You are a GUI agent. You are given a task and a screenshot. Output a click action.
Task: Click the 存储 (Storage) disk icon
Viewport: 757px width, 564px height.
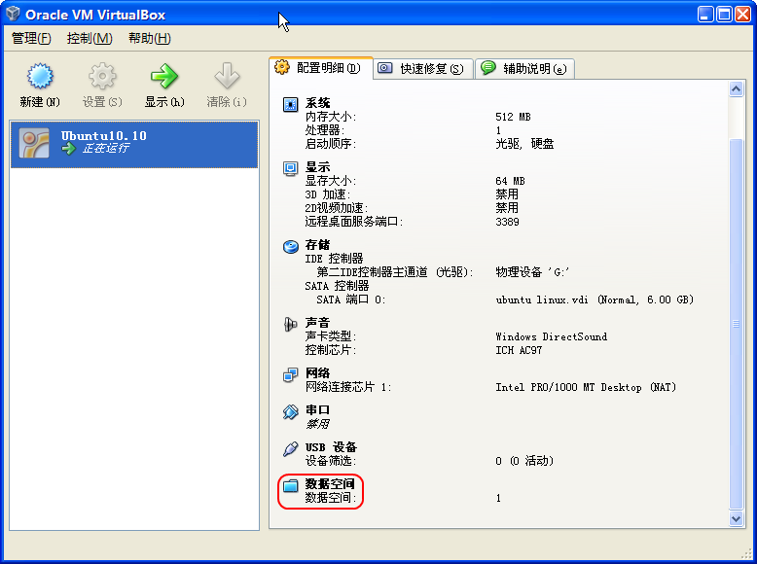290,246
